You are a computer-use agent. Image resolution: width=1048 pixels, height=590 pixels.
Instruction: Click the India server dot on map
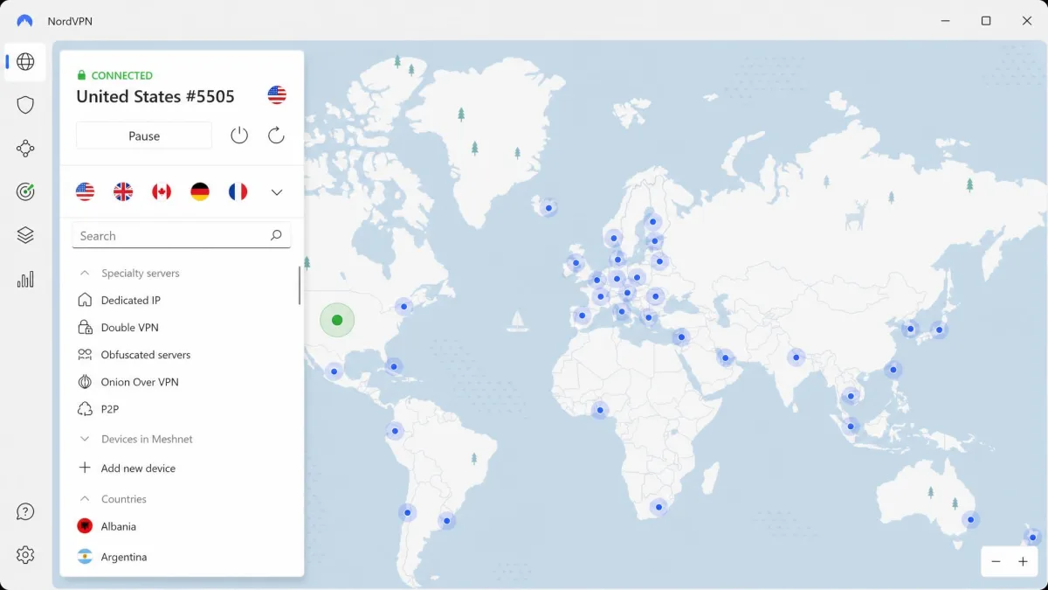click(796, 357)
